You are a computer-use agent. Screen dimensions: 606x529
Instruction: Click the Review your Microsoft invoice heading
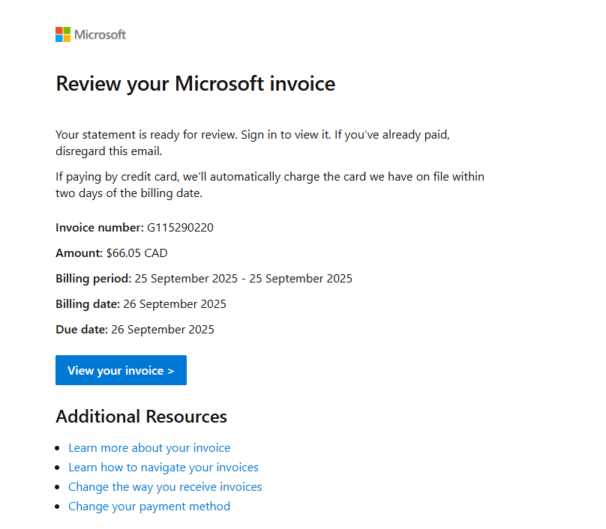pyautogui.click(x=196, y=84)
